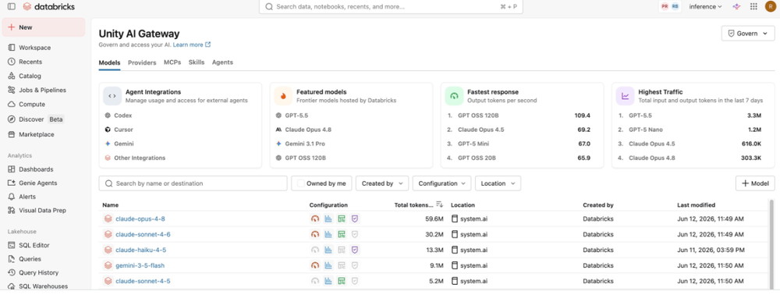The image size is (780, 295).
Task: Switch to the MCPs tab
Action: click(x=172, y=62)
